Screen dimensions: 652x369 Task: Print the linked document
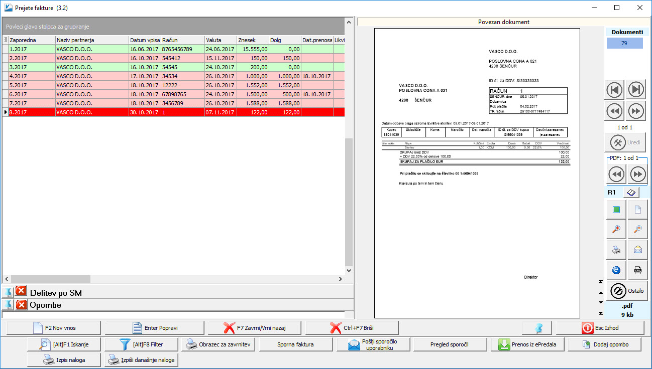coord(616,250)
